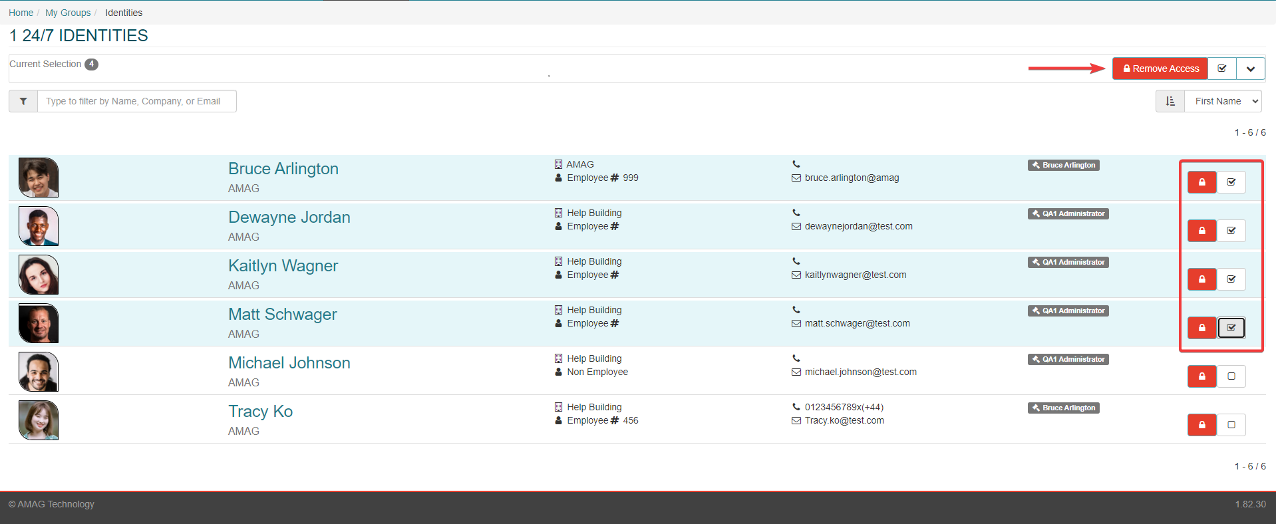The width and height of the screenshot is (1276, 524).
Task: Uncheck Bruce Arlington's selection checkbox
Action: (x=1231, y=182)
